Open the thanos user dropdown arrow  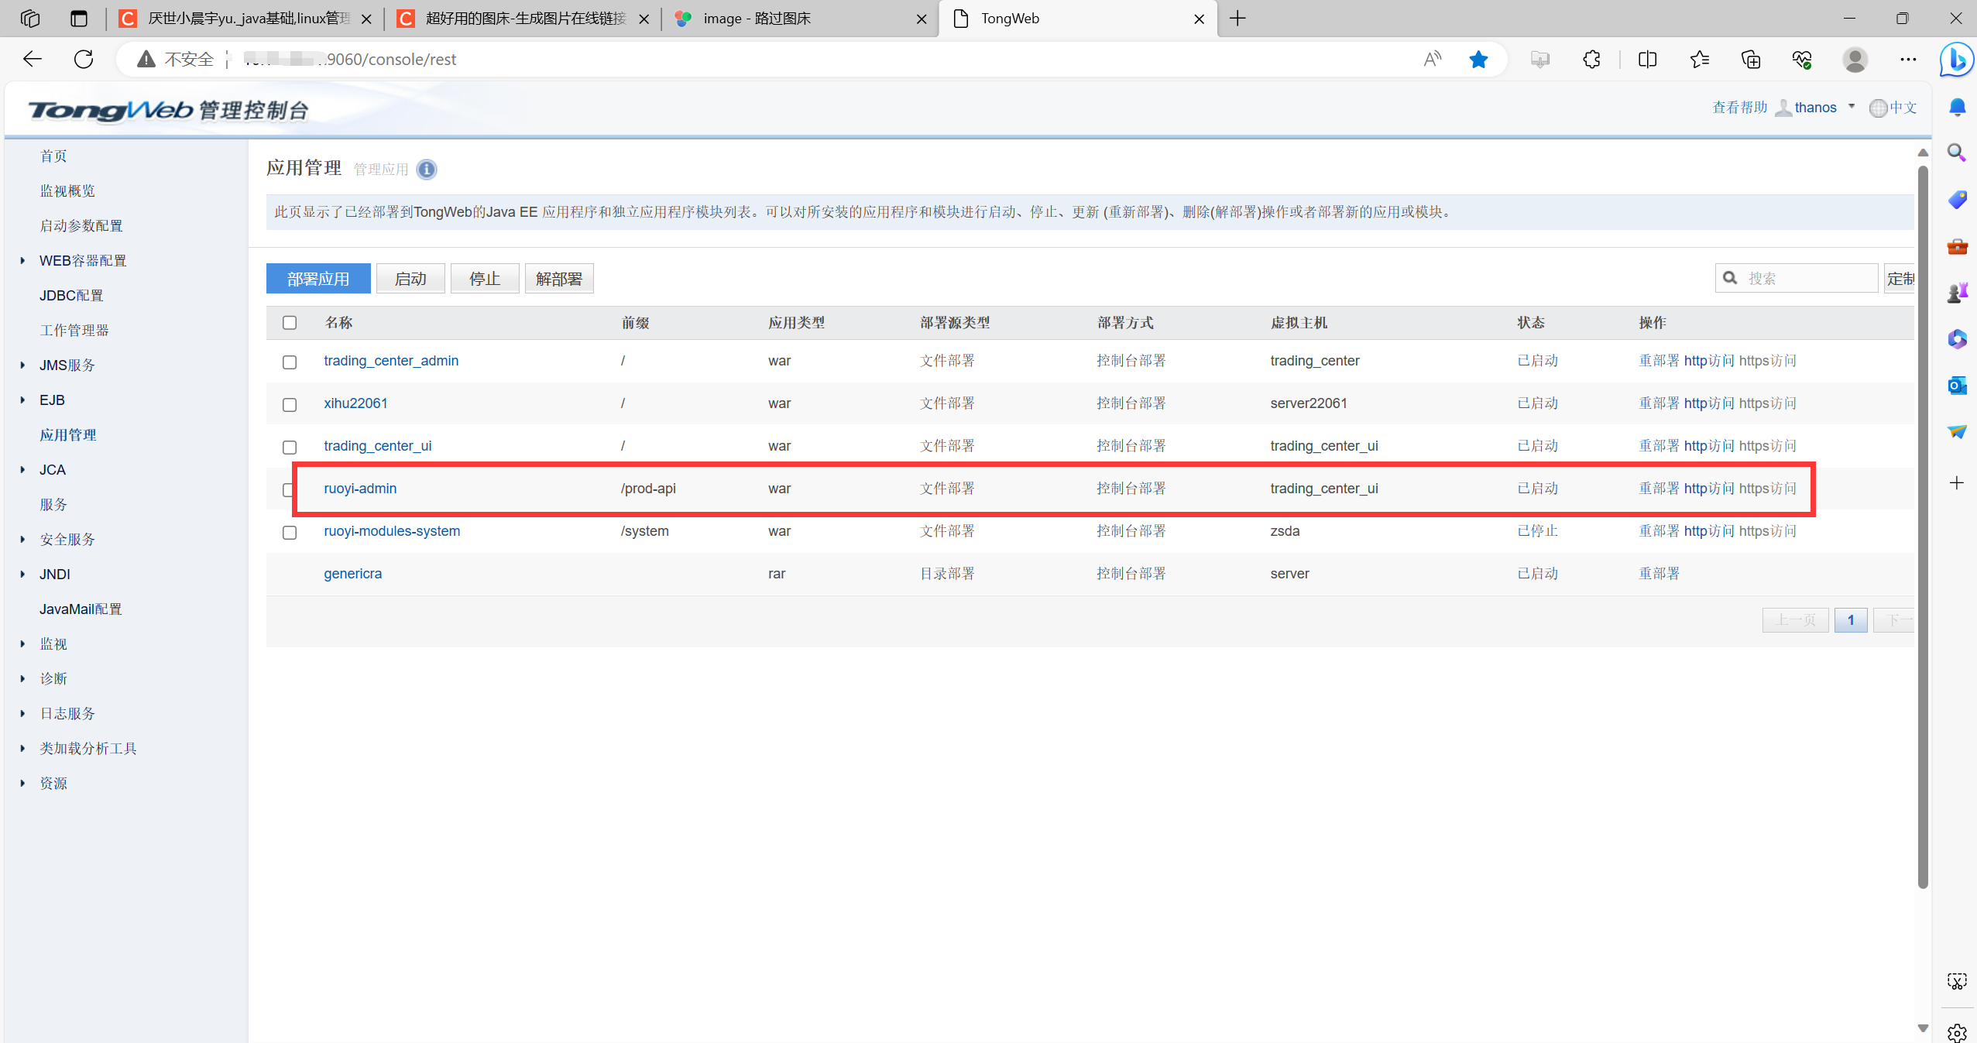[1852, 107]
